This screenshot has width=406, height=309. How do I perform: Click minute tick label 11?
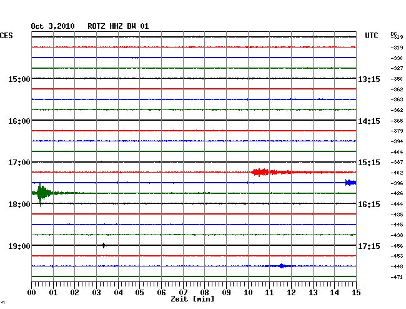269,293
